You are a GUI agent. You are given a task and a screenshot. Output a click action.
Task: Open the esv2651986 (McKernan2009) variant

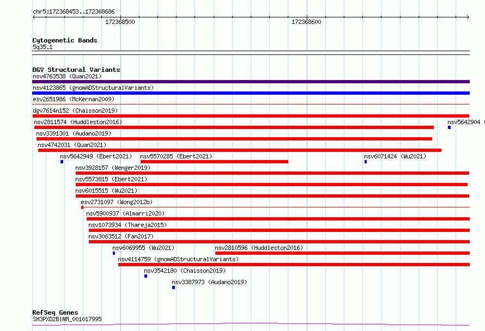pos(74,99)
